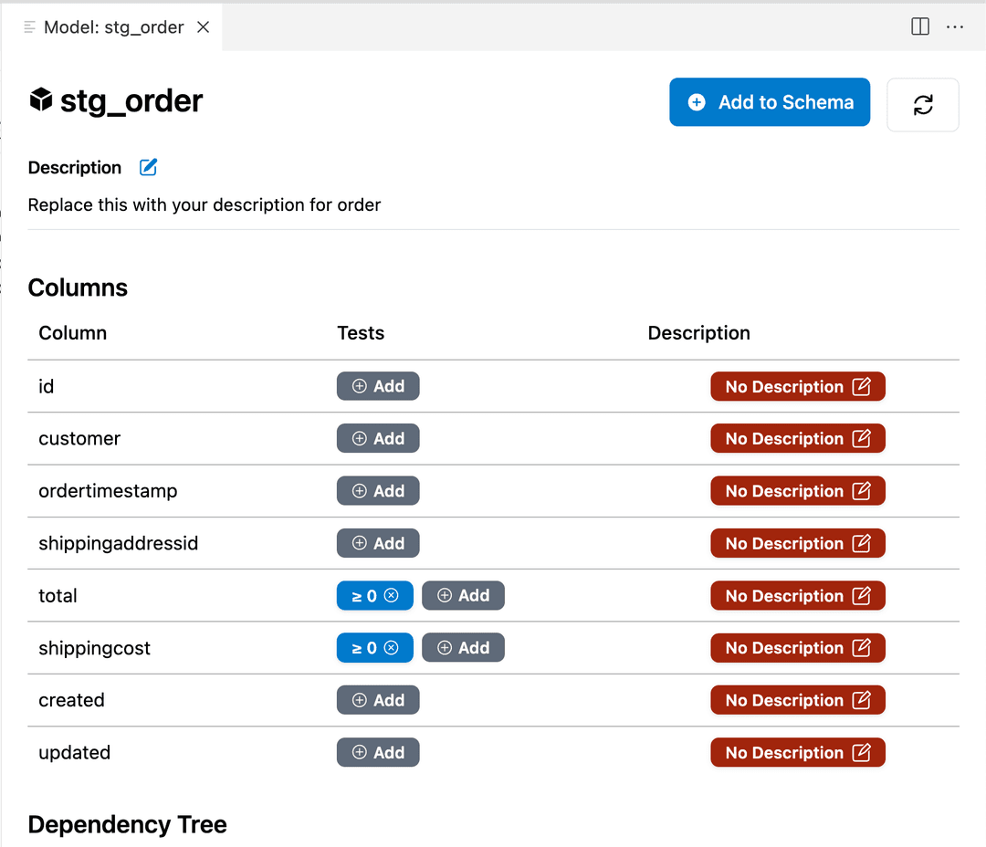Viewport: 986px width, 847px height.
Task: Remove the ≥ 0 test on total
Action: (391, 596)
